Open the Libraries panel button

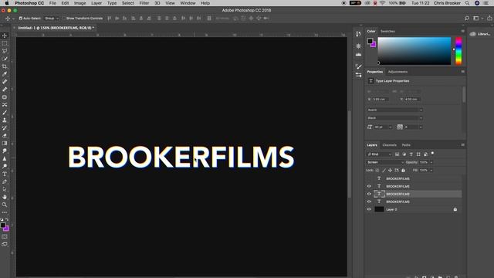tap(480, 34)
